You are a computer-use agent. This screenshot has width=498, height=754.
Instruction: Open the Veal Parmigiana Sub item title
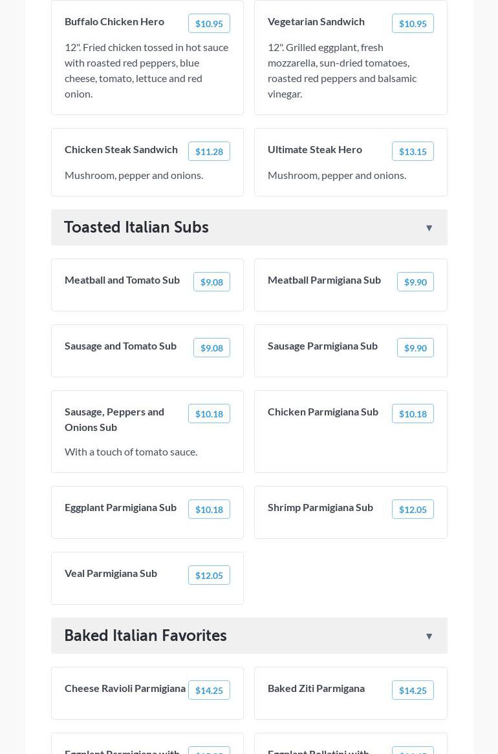point(111,574)
